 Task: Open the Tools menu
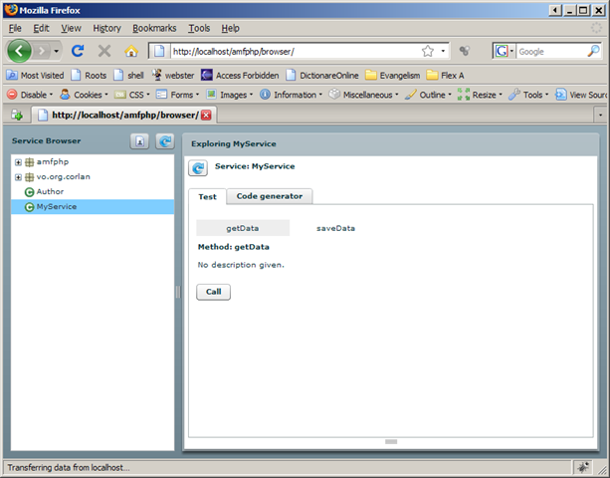click(199, 29)
